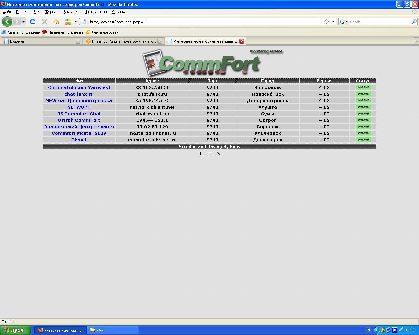Viewport: 419px width, 335px height.
Task: Click the URL address field
Action: point(205,22)
